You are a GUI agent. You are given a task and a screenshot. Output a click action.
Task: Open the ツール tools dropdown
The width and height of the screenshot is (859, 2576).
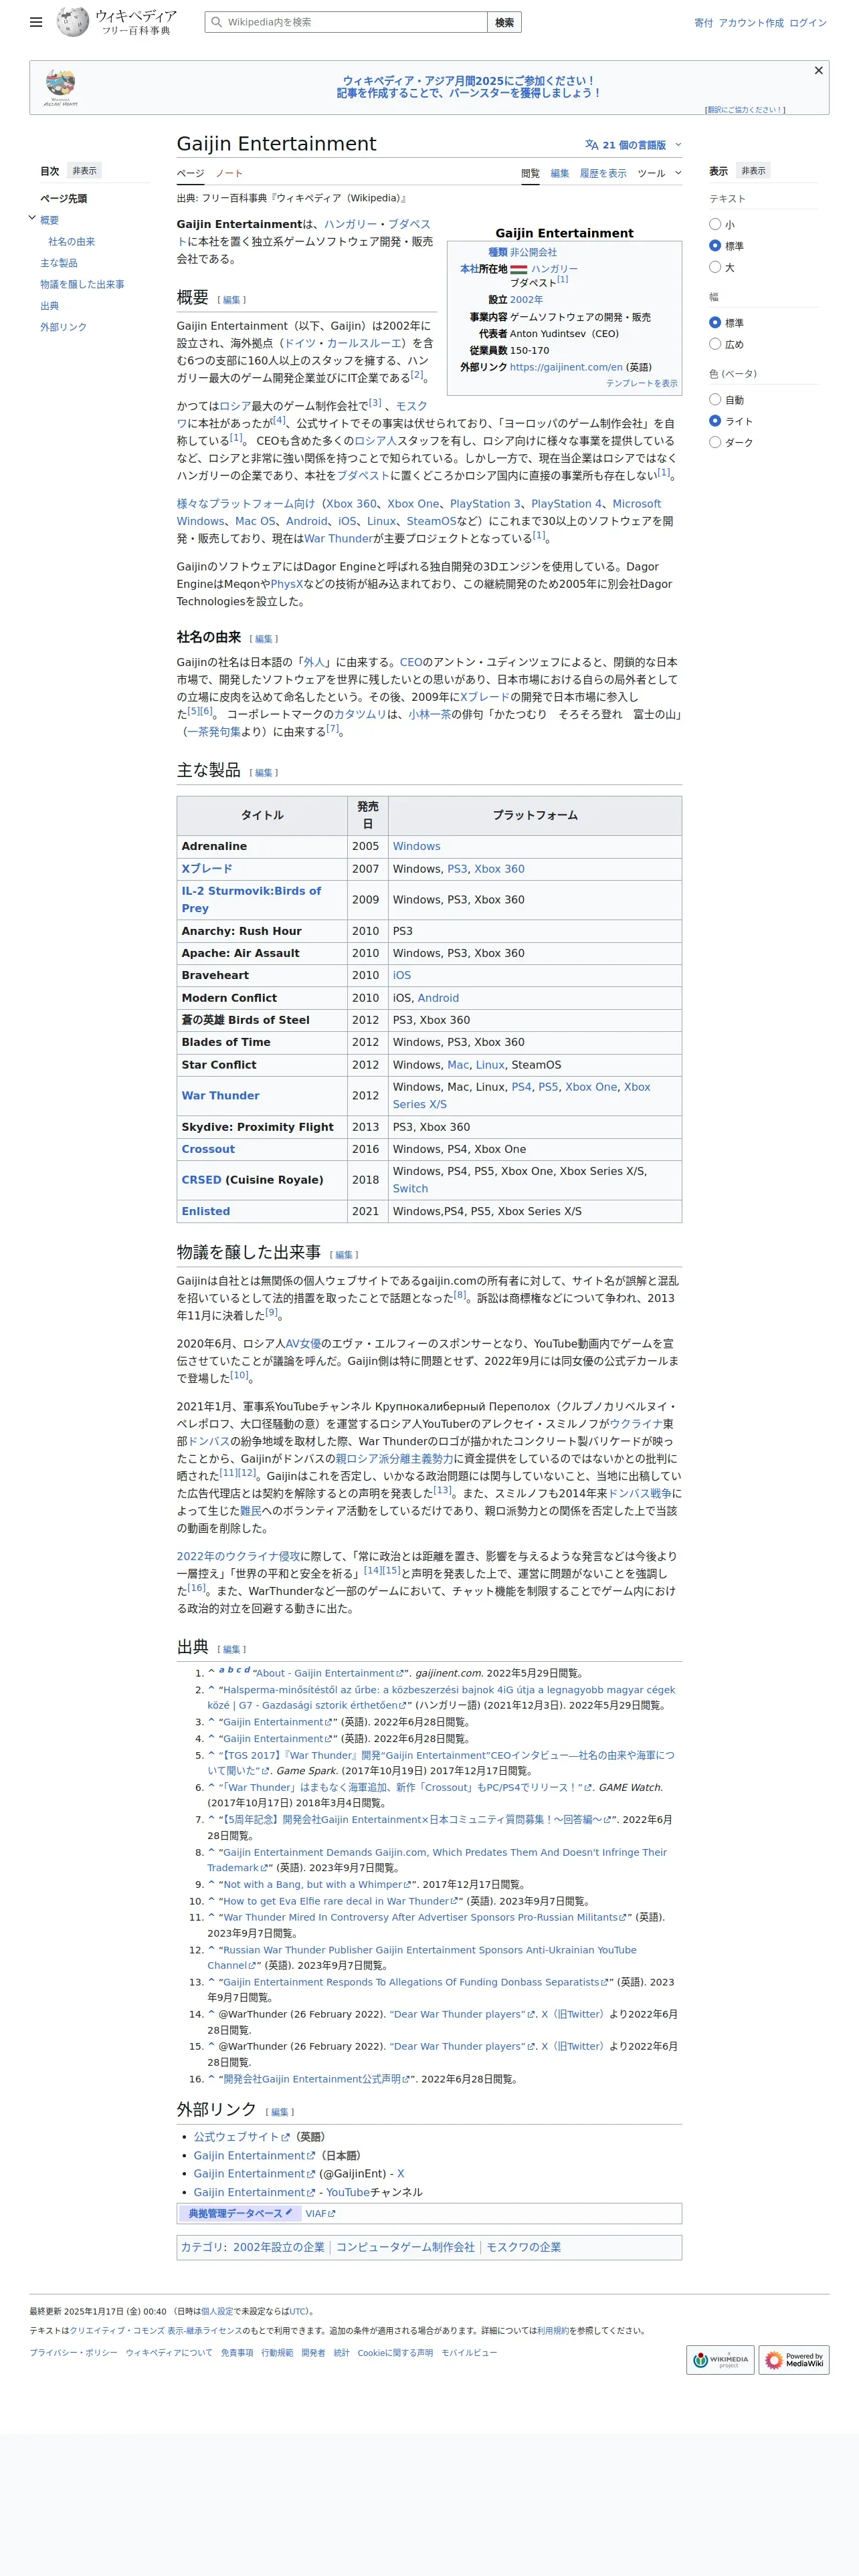click(x=659, y=173)
